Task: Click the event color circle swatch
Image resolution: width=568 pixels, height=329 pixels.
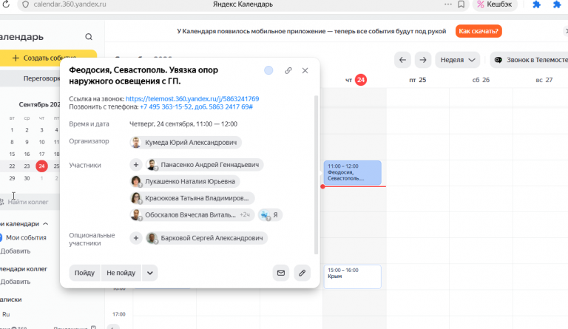Action: point(268,70)
